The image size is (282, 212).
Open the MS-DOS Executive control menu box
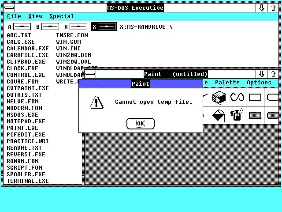(9, 8)
